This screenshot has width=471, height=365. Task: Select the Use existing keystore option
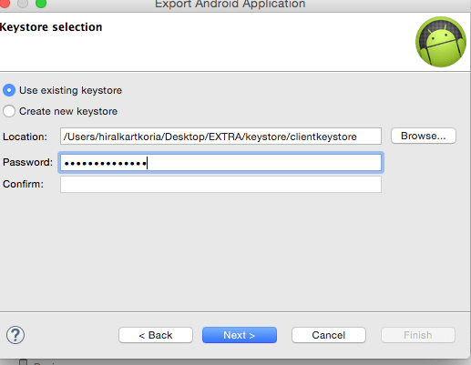9,90
